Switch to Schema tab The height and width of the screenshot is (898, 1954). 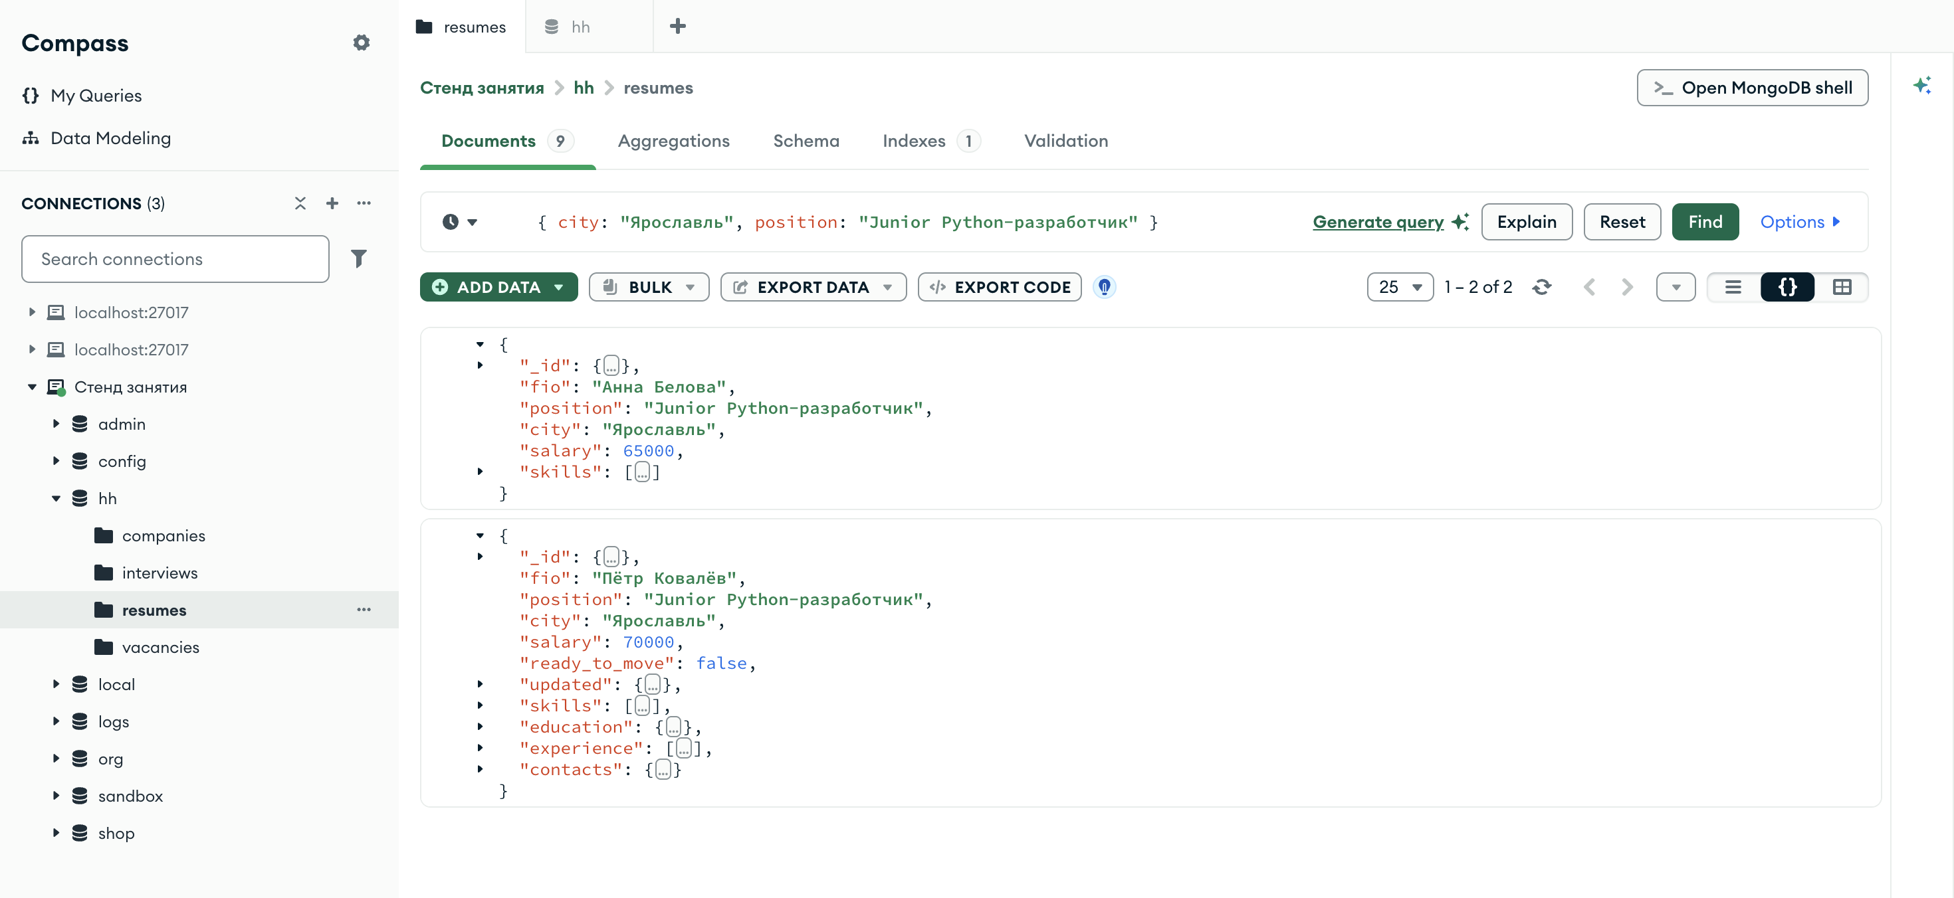[x=806, y=141]
